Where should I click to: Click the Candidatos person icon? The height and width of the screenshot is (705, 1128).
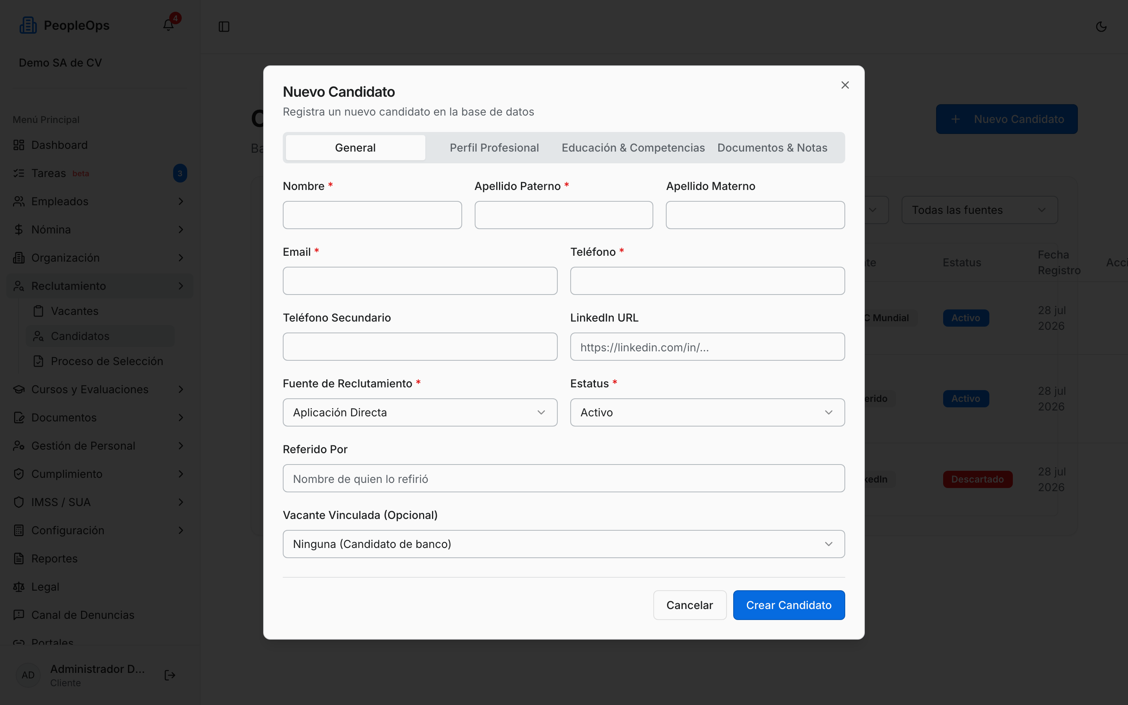[38, 336]
